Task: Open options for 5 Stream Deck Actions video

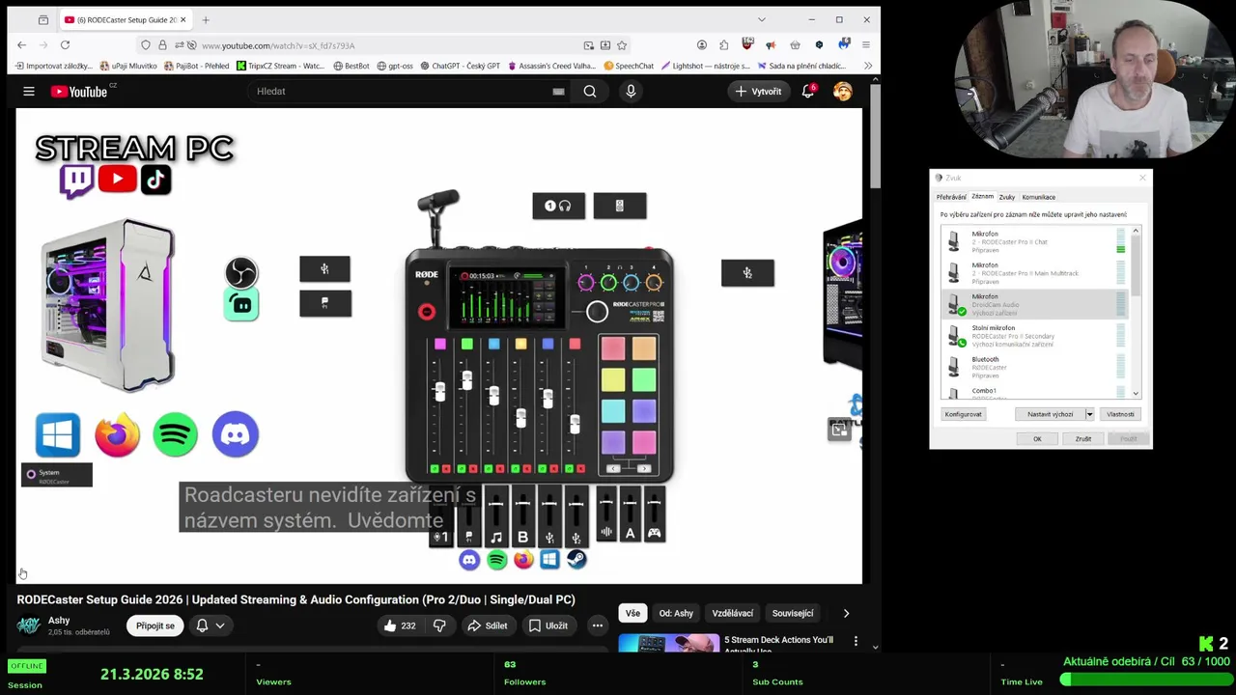Action: 856,641
